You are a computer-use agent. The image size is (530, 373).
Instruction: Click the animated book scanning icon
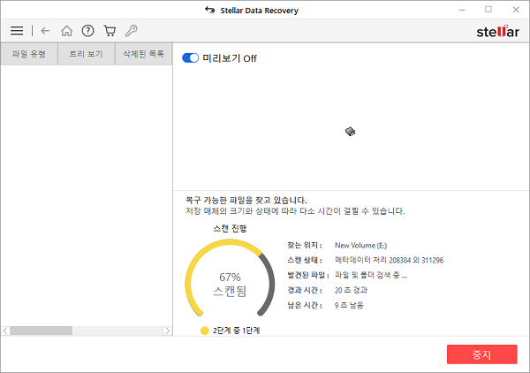350,132
